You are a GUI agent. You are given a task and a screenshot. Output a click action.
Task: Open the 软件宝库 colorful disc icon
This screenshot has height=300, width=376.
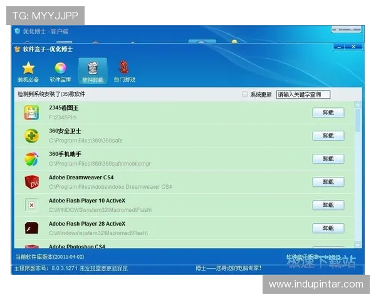pyautogui.click(x=60, y=72)
